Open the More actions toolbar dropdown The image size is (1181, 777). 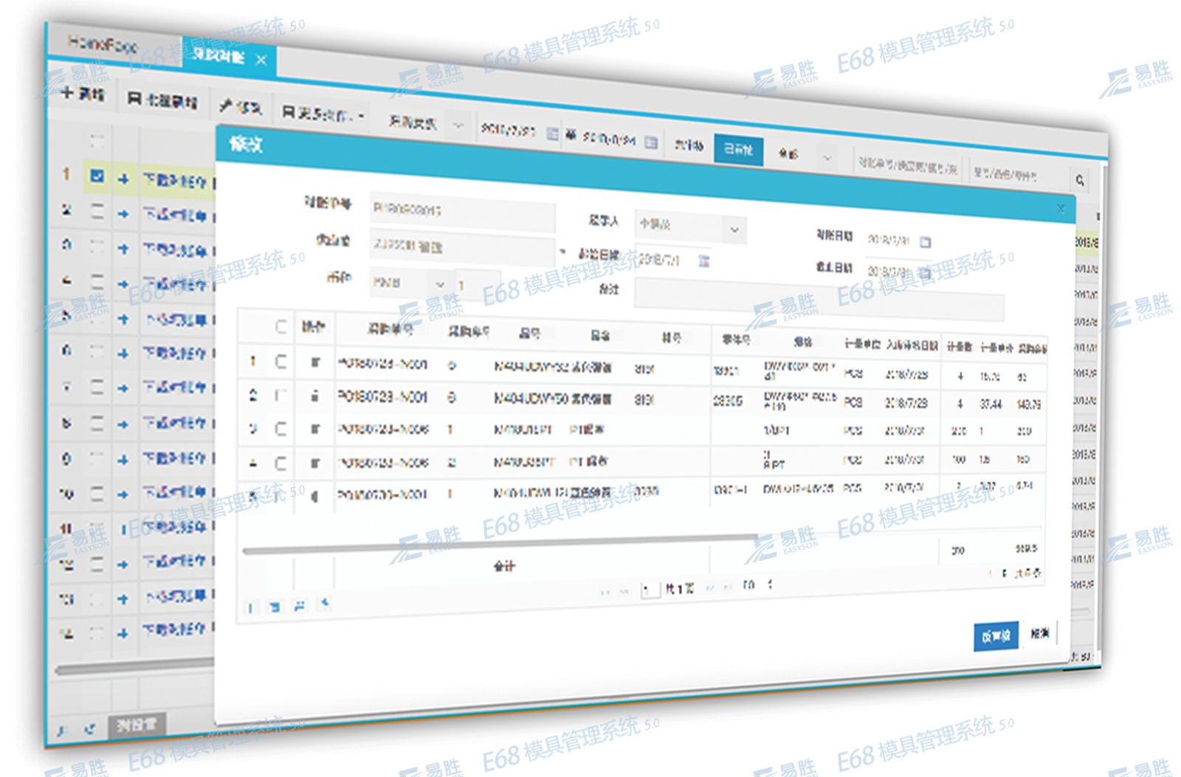[323, 114]
